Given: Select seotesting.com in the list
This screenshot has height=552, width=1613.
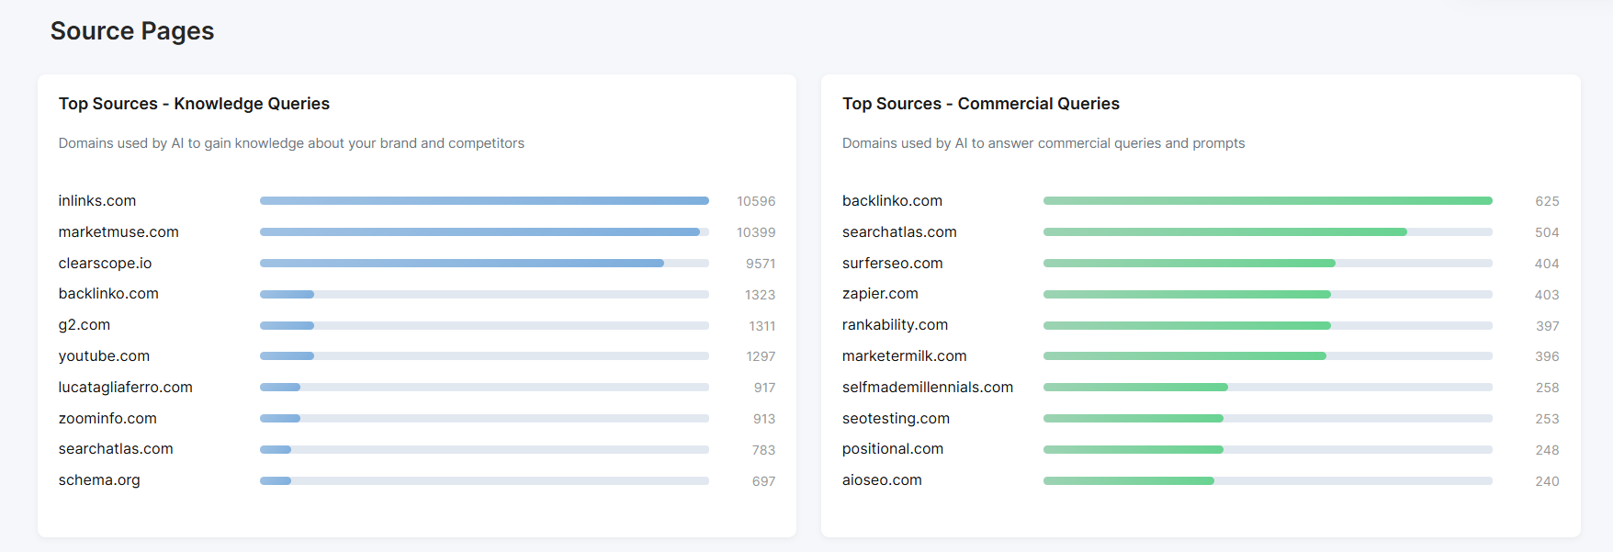Looking at the screenshot, I should (x=896, y=419).
